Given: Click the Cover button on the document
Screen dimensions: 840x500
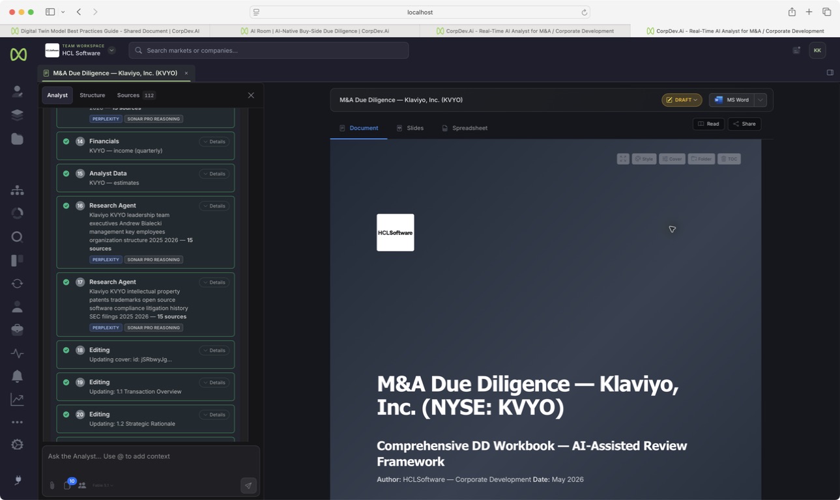Looking at the screenshot, I should coord(672,159).
